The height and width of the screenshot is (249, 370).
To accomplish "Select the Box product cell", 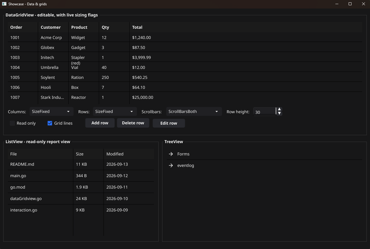I will coord(84,87).
